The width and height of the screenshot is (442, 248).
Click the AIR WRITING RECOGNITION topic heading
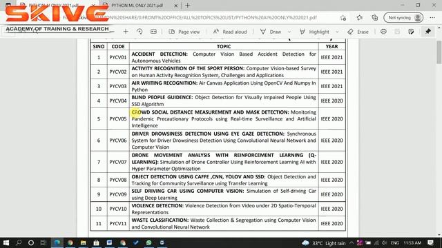164,83
